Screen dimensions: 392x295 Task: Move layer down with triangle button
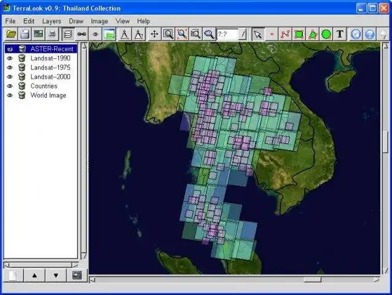coord(56,275)
